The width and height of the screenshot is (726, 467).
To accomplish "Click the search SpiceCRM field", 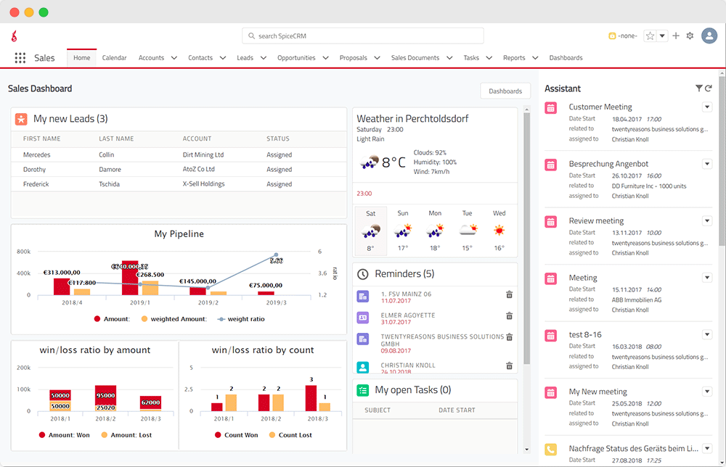I will coord(363,36).
